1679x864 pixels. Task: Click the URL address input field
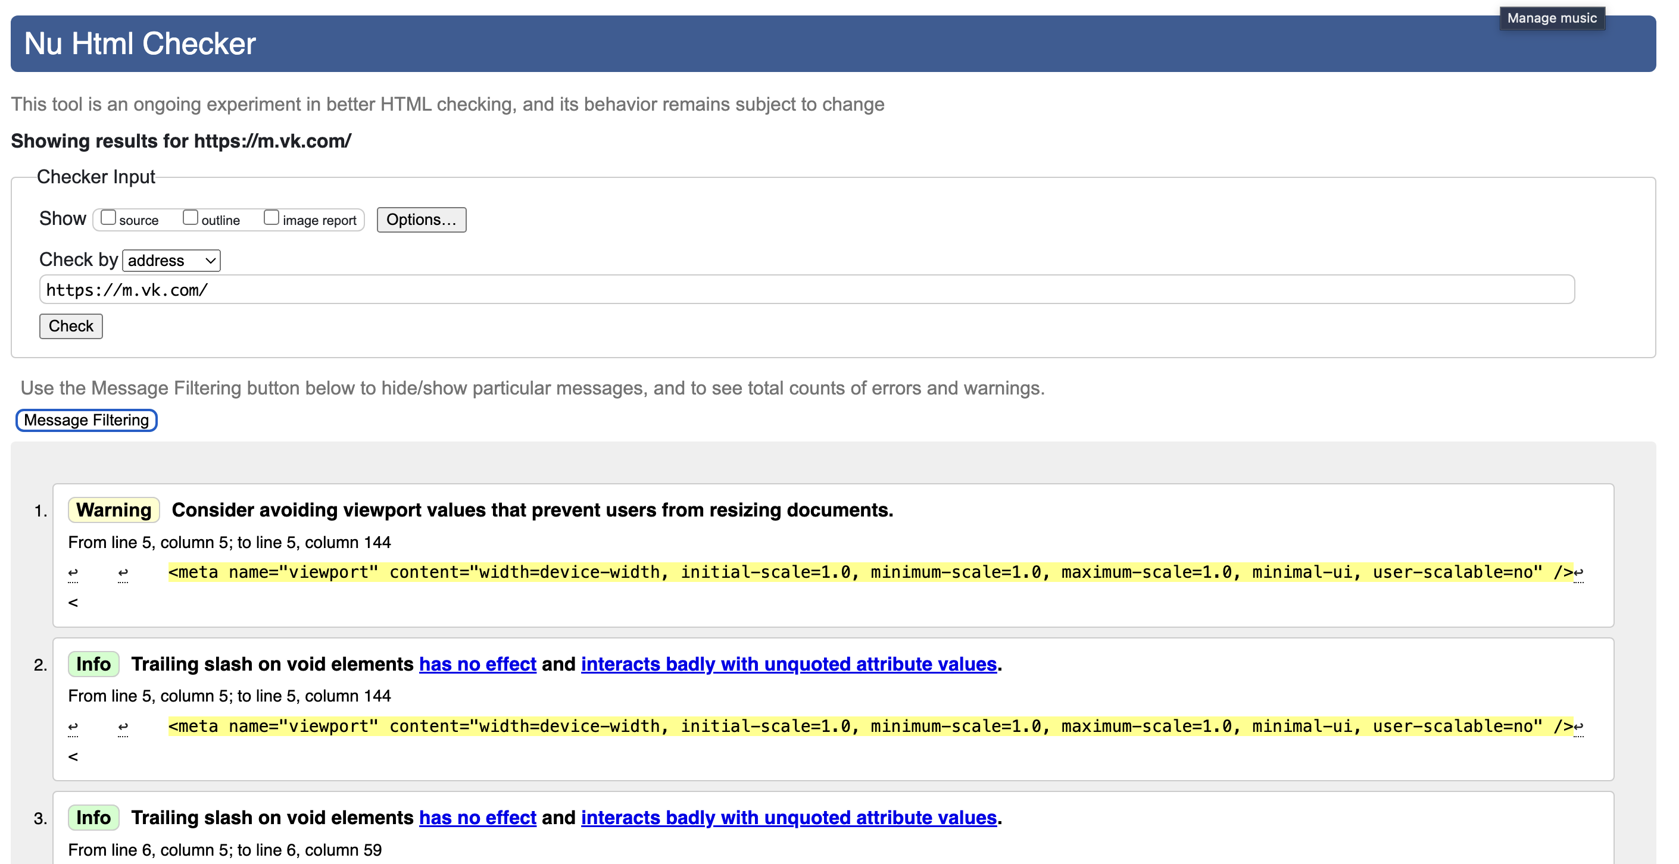(x=806, y=290)
